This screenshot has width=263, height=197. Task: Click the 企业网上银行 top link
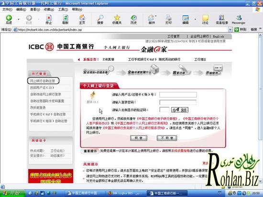pos(199,36)
